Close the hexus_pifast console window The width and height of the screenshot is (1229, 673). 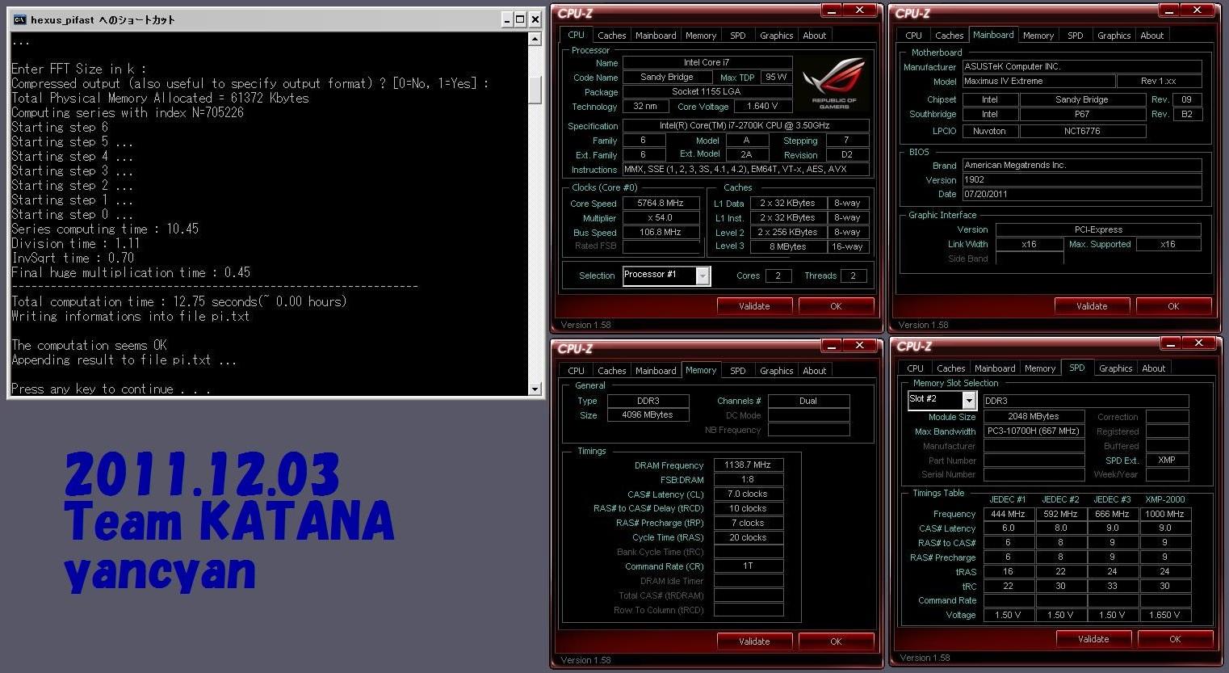(535, 19)
